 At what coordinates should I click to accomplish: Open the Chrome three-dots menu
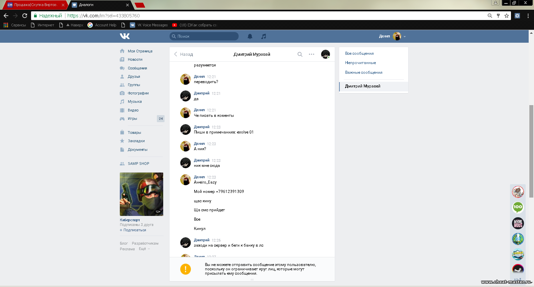coord(528,16)
